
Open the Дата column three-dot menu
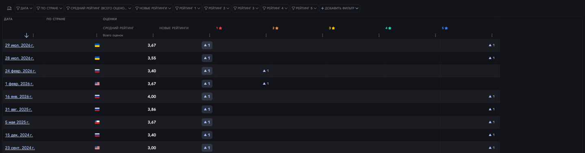(33, 35)
